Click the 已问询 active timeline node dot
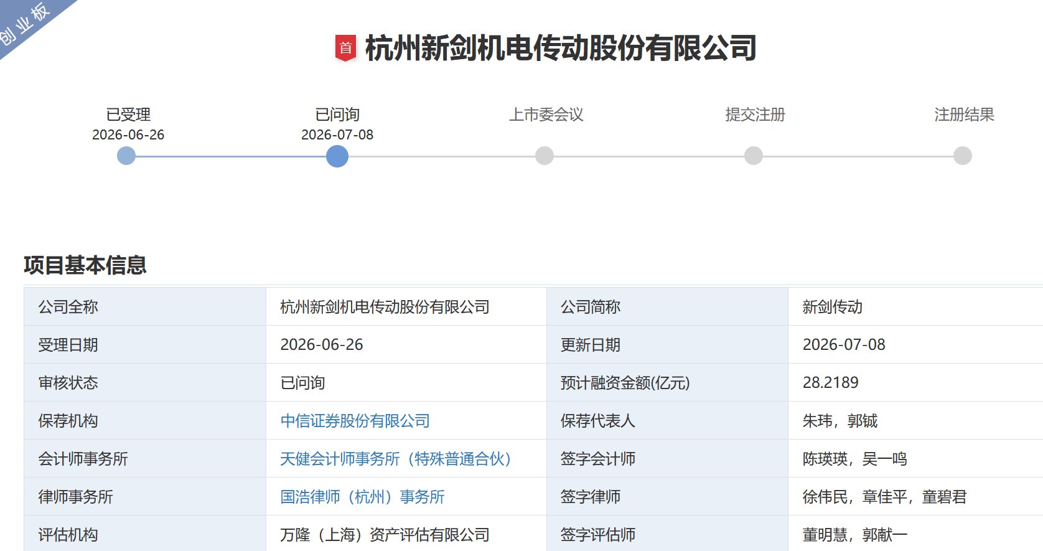 click(x=337, y=156)
